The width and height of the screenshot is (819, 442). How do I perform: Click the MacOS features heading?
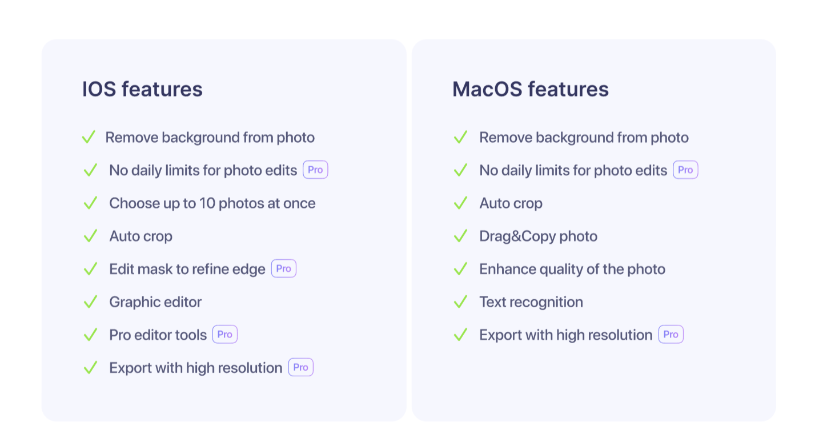tap(530, 89)
